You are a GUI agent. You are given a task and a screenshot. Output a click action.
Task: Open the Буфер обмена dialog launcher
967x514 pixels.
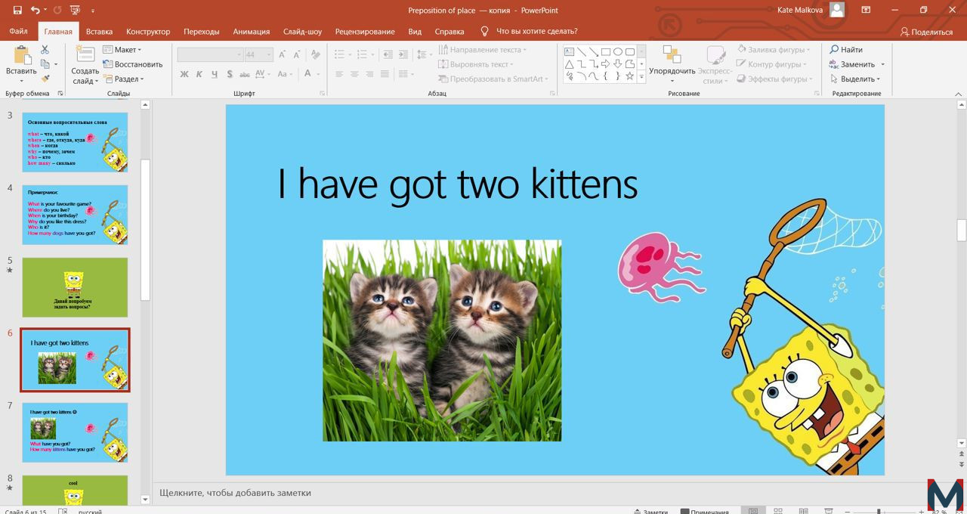[x=60, y=94]
